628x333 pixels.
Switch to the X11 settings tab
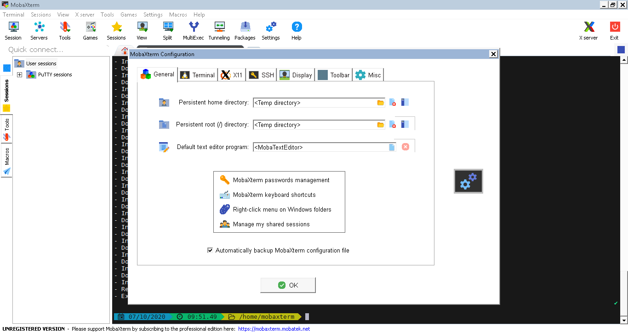pyautogui.click(x=232, y=75)
